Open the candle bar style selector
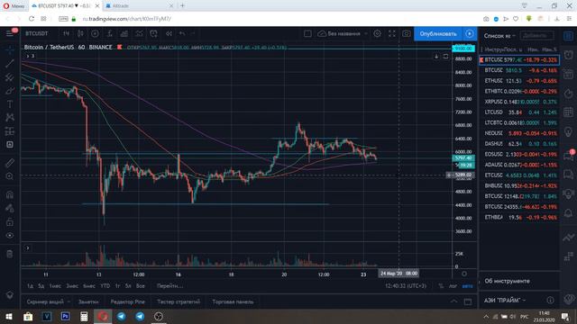The image size is (577, 324). tap(80, 33)
